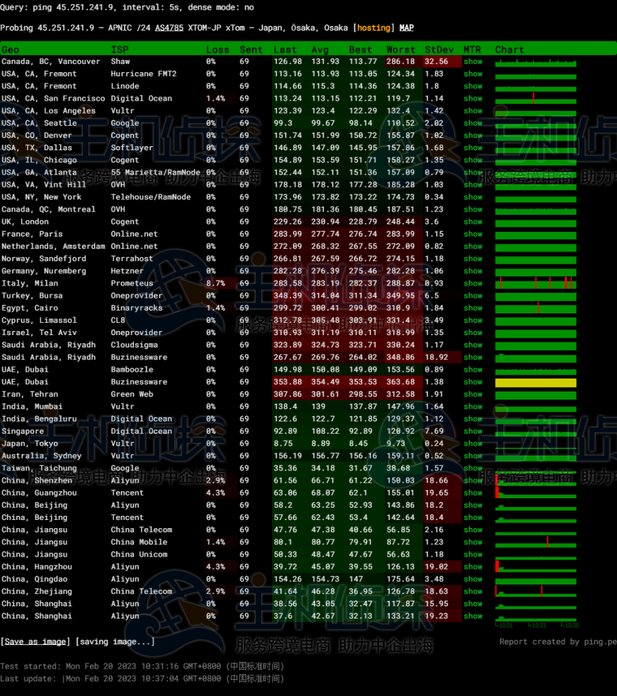Show MTR for Sydney Vultr row

point(473,456)
